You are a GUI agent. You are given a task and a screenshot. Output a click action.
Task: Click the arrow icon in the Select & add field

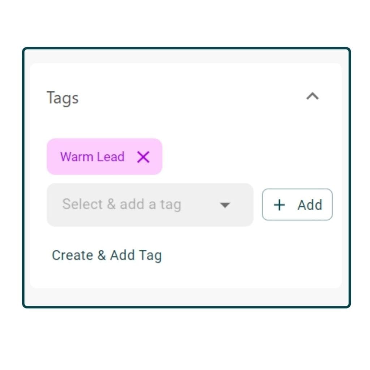[x=225, y=205]
